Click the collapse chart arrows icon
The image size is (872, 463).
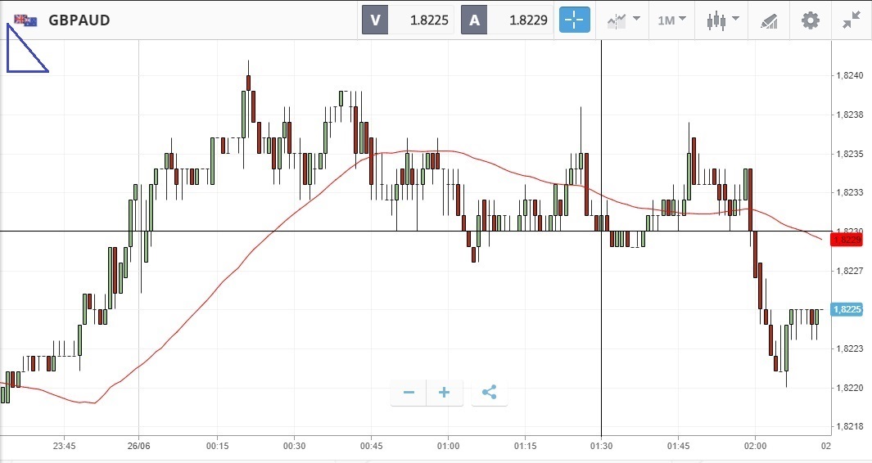[852, 20]
